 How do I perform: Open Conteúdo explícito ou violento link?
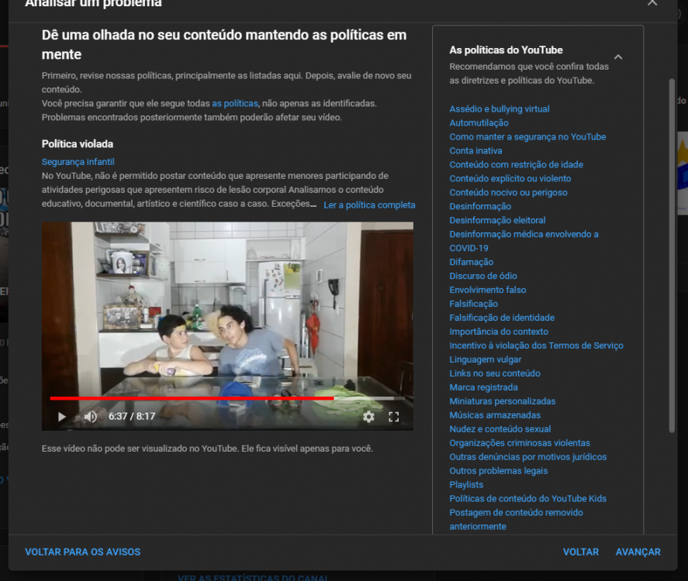[510, 179]
